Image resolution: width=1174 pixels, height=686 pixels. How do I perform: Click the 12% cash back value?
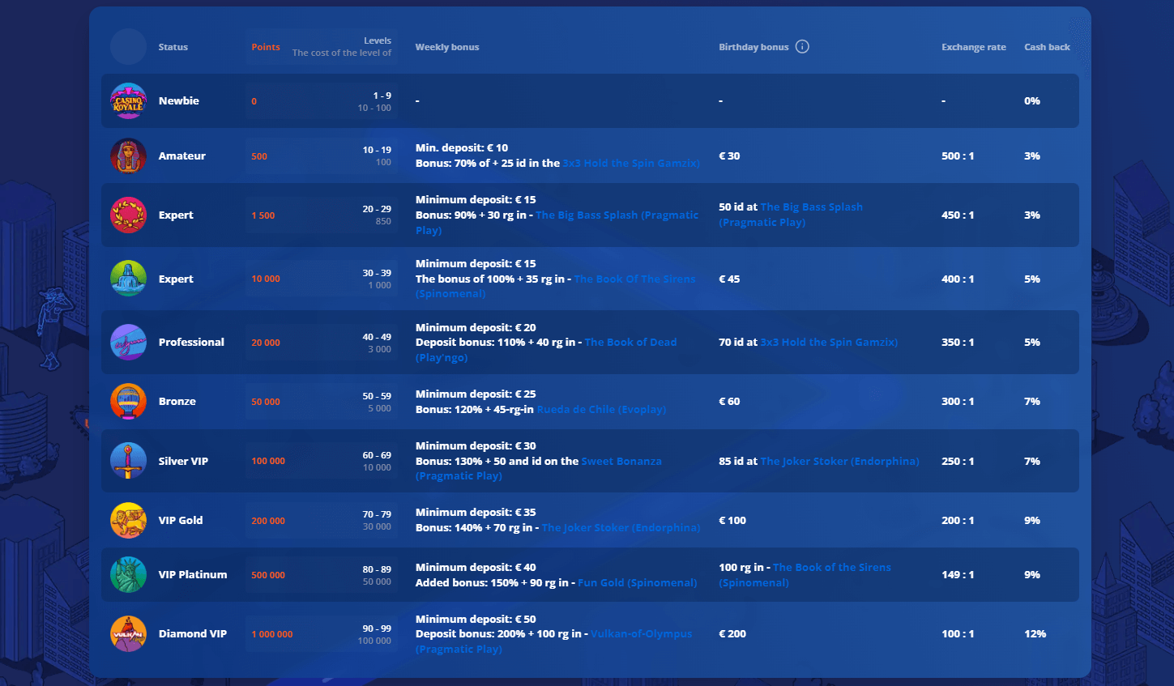1035,633
